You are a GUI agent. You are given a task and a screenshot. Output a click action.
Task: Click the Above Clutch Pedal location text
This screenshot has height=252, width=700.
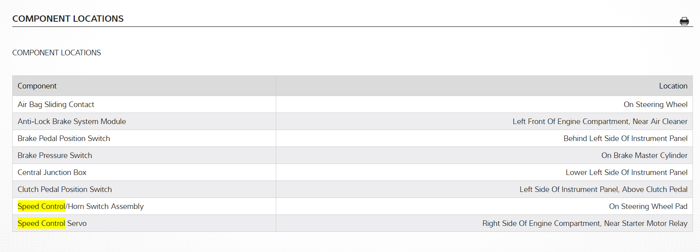click(x=603, y=190)
